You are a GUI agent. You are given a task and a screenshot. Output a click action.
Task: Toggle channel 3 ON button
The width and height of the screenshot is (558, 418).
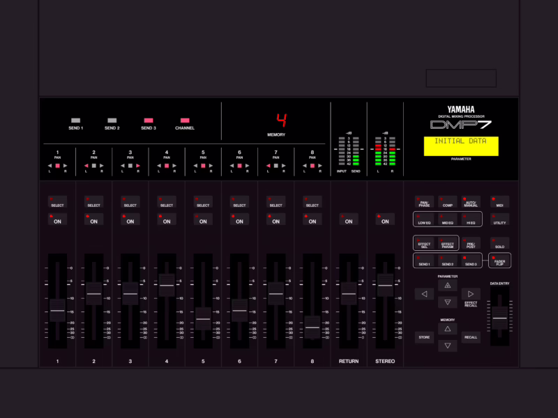130,219
